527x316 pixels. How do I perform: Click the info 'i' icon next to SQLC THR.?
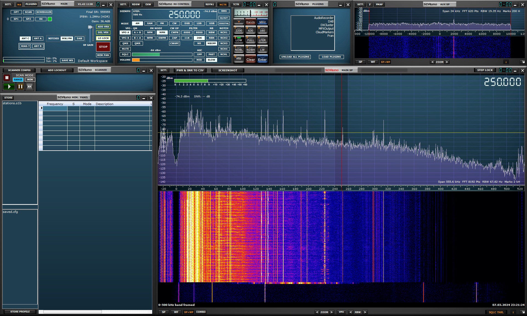click(x=513, y=312)
